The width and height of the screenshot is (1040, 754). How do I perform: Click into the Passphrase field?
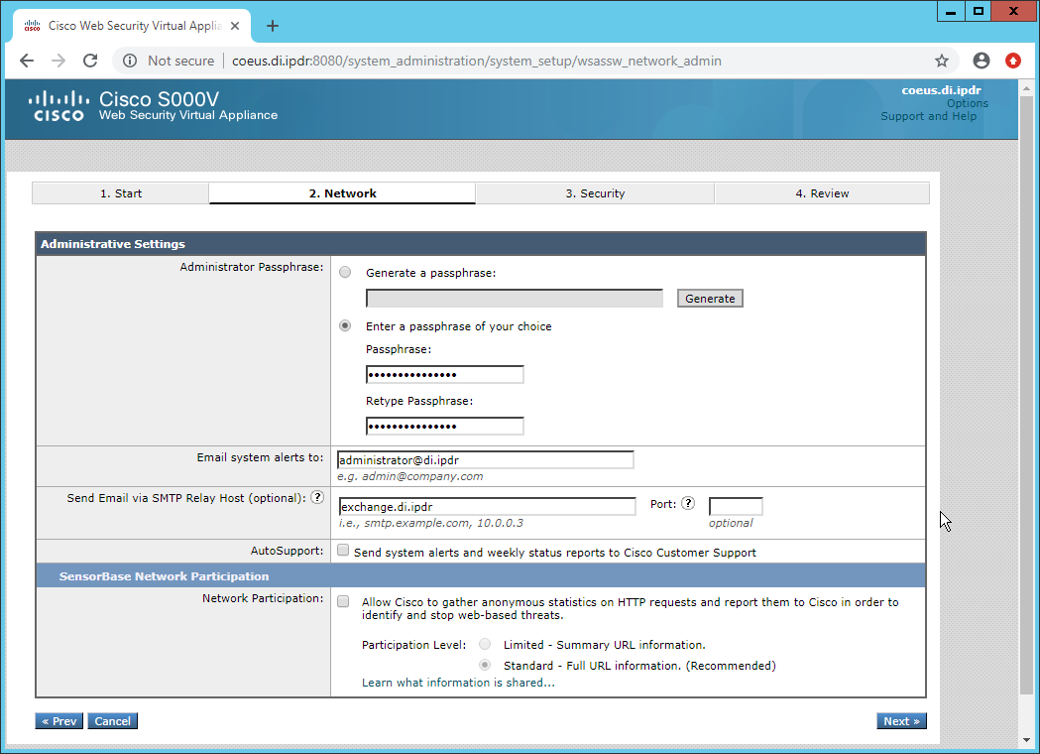[444, 374]
